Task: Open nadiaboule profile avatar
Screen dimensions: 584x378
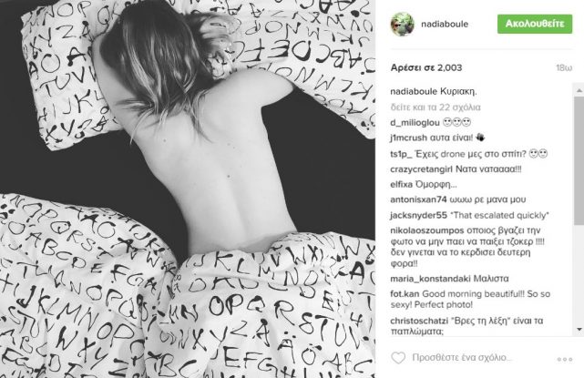Action: point(403,25)
